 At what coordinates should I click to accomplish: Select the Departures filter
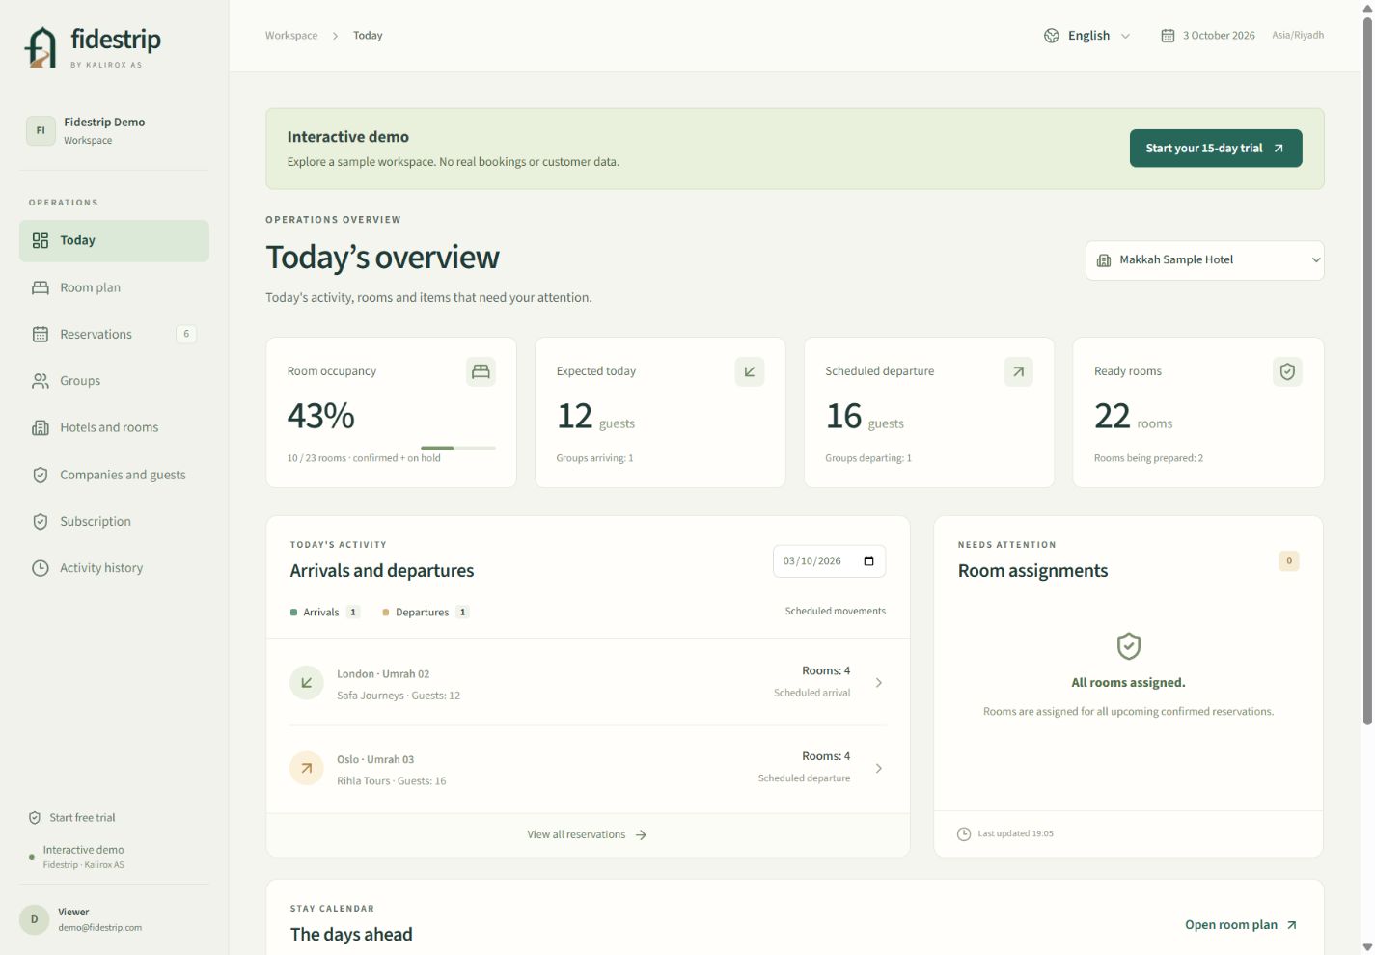426,612
